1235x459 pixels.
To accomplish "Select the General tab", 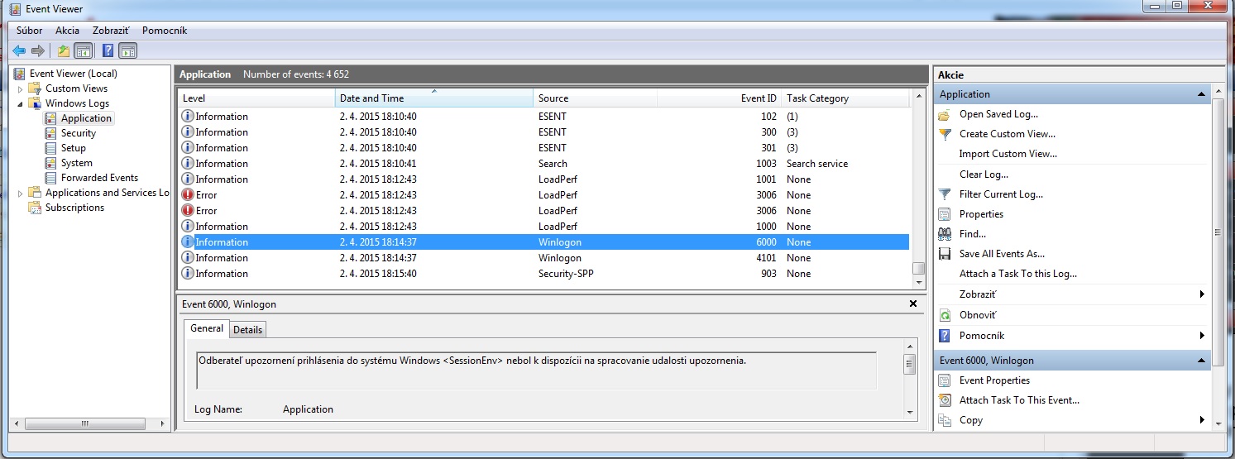I will 207,328.
